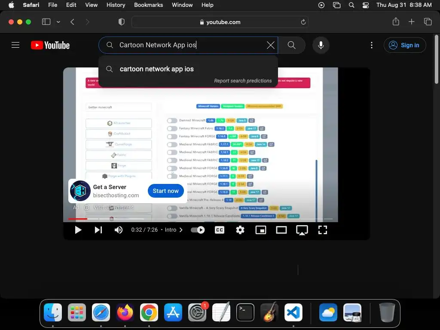The image size is (440, 330).
Task: Show Safari tab overview
Action: [428, 21]
